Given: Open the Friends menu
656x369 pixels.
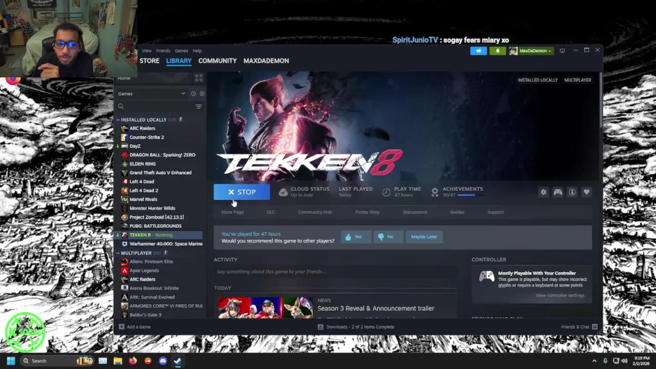Looking at the screenshot, I should pyautogui.click(x=163, y=51).
